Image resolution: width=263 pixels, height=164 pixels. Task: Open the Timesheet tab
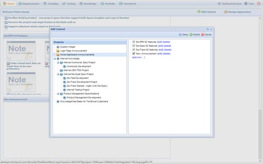pos(128,4)
